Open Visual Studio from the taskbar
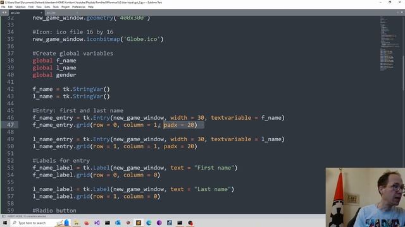Viewport: 405px width, 227px height. [97, 223]
